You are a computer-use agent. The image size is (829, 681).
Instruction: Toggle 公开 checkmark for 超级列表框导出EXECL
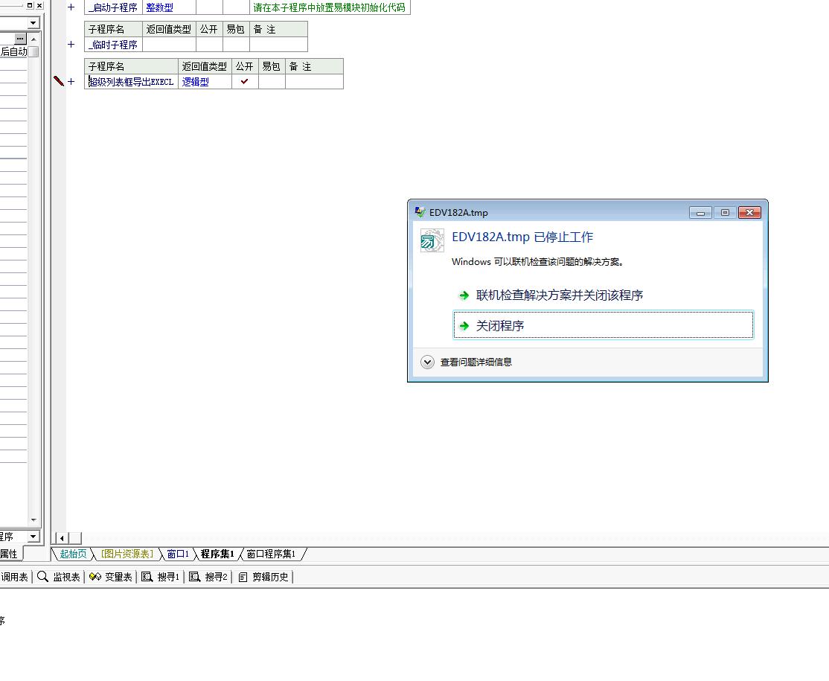[244, 82]
